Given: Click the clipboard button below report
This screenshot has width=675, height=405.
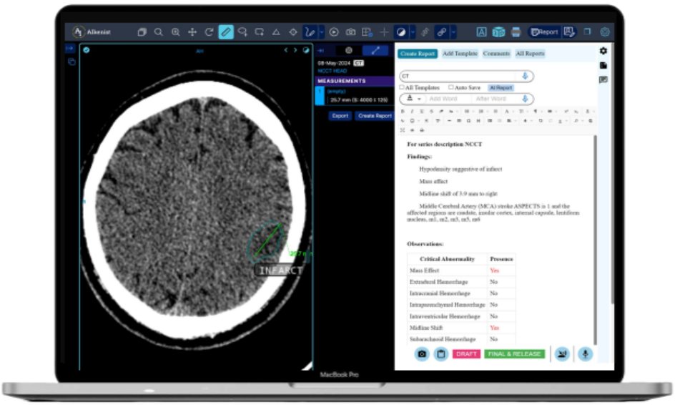Looking at the screenshot, I should tap(440, 354).
